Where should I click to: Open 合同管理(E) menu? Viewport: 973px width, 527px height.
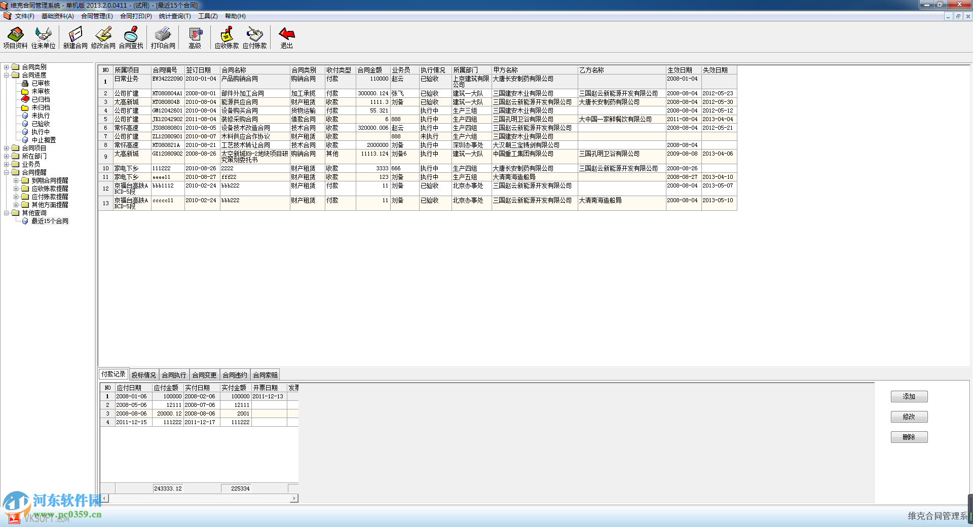pyautogui.click(x=97, y=16)
